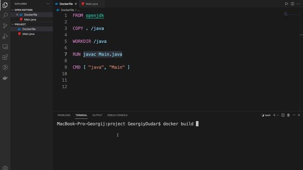This screenshot has height=170, width=303.
Task: Split the terminal pane
Action: [x=283, y=115]
